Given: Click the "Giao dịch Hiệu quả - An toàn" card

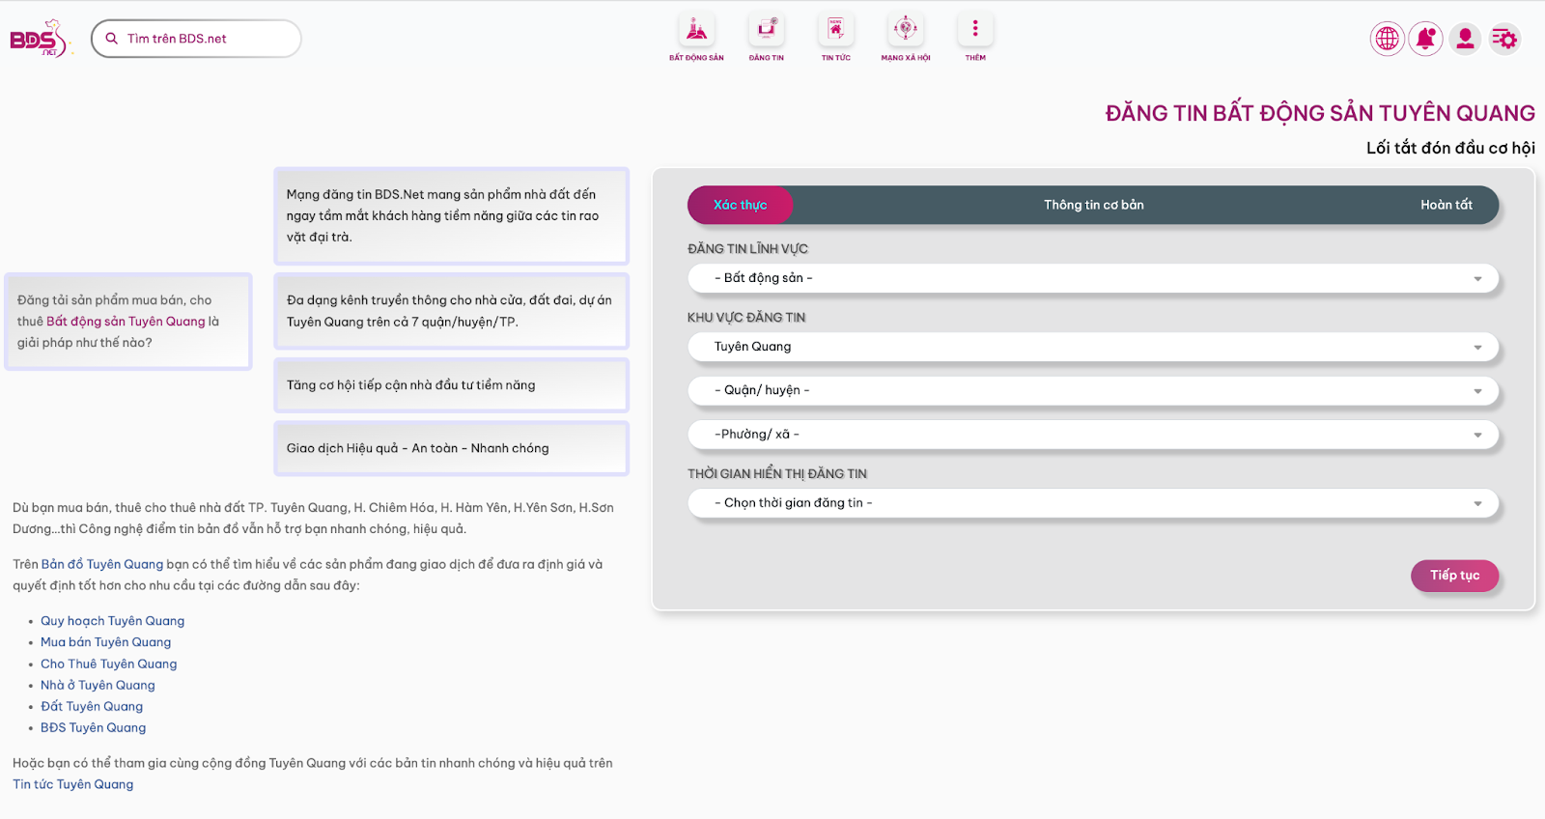Looking at the screenshot, I should (451, 448).
